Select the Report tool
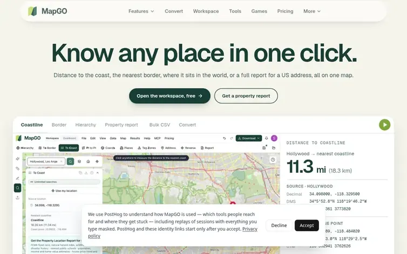The image size is (407, 254). [x=207, y=148]
